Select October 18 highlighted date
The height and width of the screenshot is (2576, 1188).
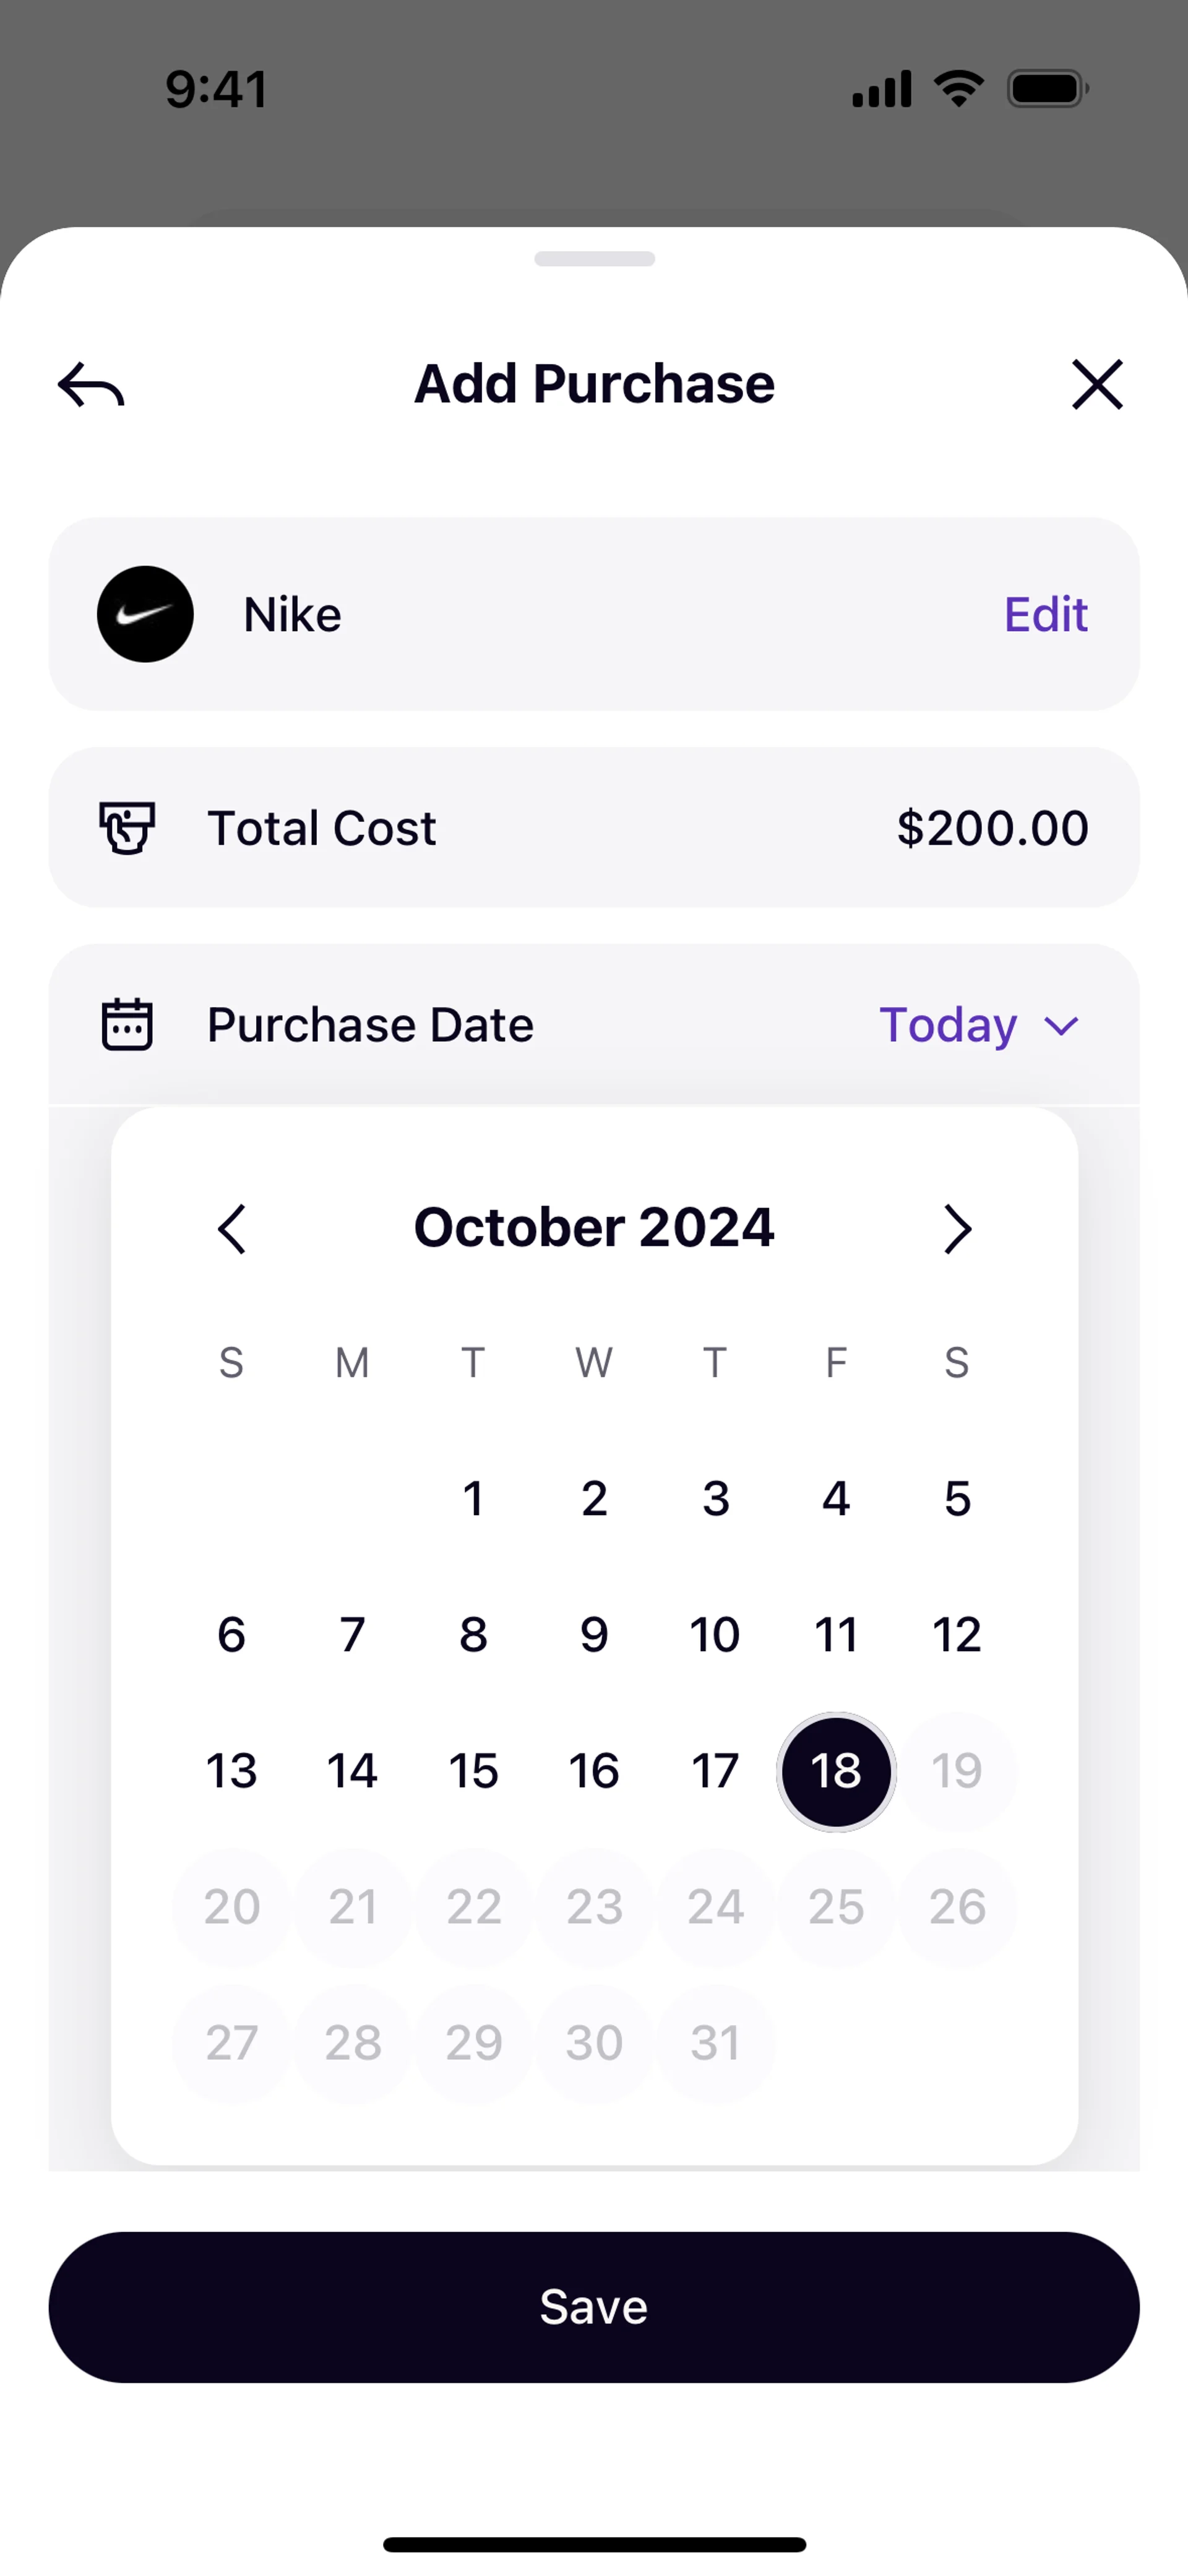(836, 1771)
